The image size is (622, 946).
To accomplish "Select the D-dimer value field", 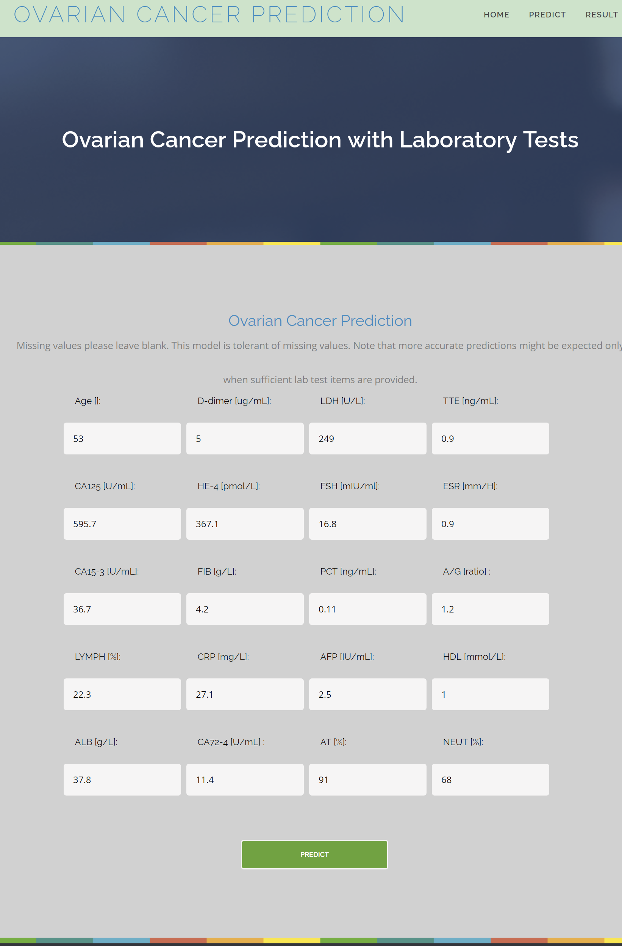I will [x=245, y=439].
